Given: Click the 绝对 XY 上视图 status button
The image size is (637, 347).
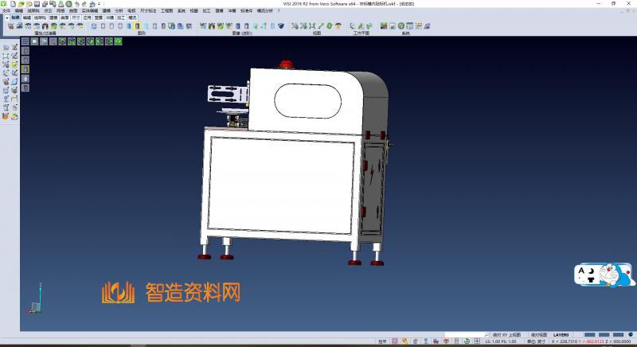Looking at the screenshot, I should click(506, 334).
